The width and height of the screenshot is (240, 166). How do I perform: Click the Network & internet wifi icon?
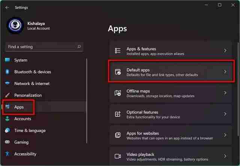coord(7,83)
